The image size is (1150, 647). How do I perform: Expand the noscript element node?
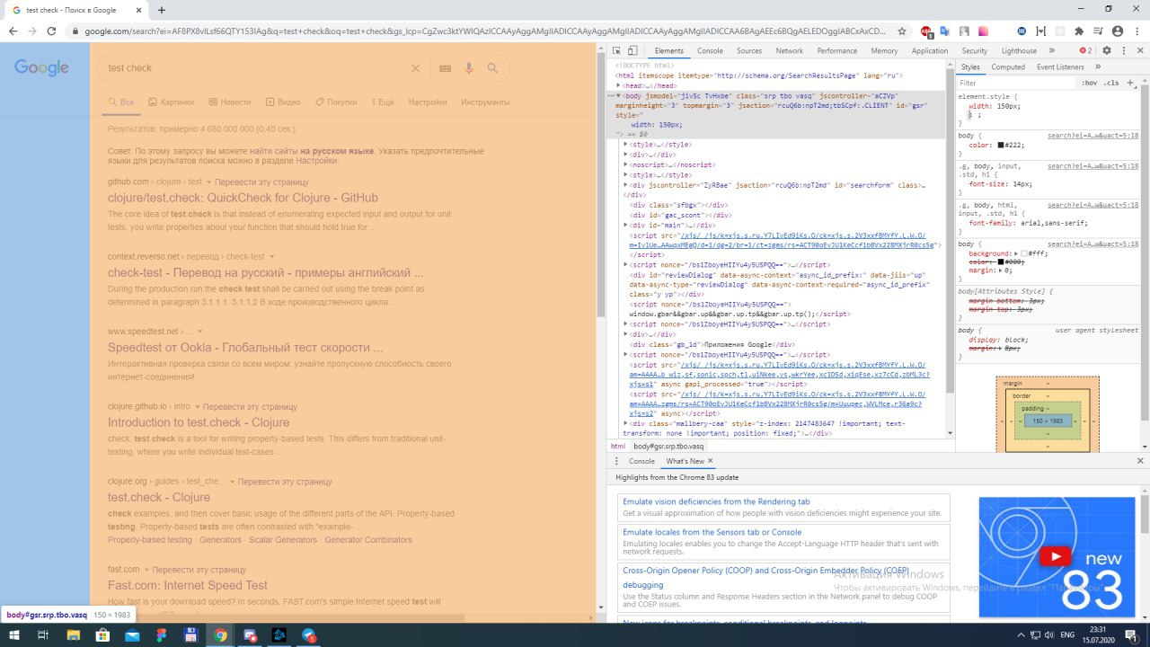626,164
